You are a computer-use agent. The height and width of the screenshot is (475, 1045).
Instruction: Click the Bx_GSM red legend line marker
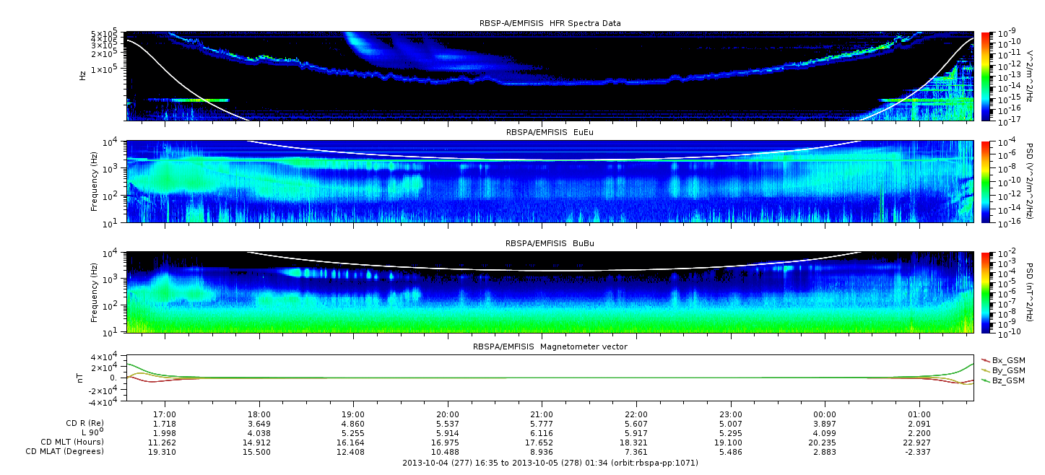(985, 359)
